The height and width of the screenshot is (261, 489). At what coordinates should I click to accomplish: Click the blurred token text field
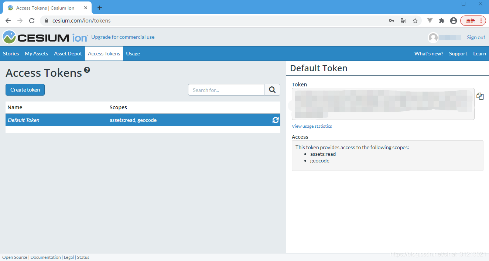pos(383,104)
